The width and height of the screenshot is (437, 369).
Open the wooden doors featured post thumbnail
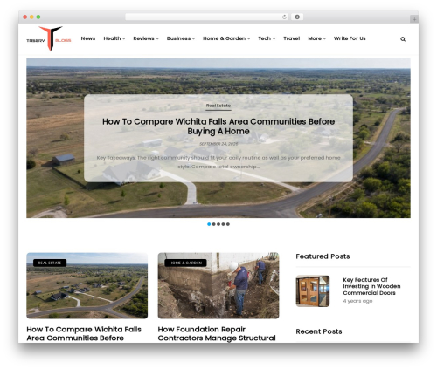(x=313, y=291)
